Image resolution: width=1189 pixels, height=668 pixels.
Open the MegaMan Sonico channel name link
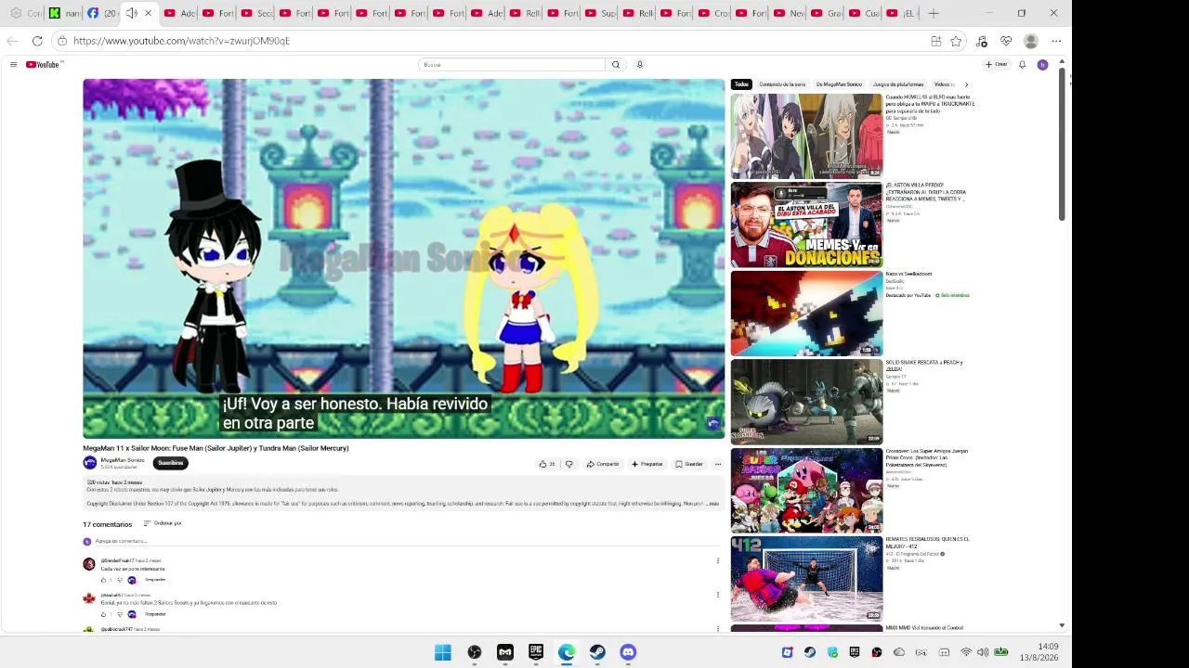click(123, 460)
